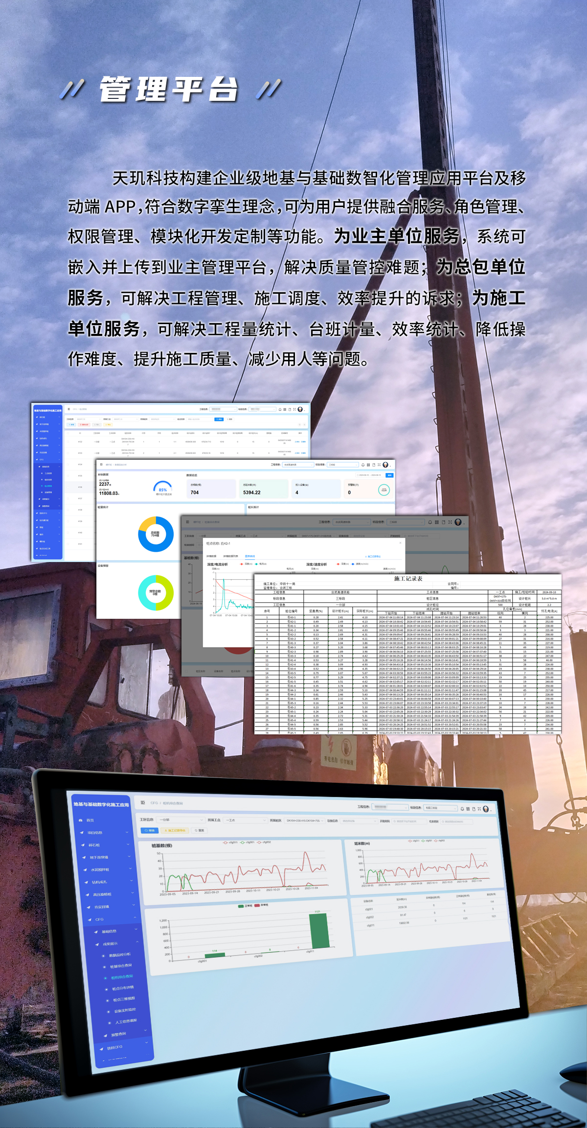Click the yellow segment of the 总桩数 donut
Viewport: 587px width, 1128px height.
(x=146, y=523)
